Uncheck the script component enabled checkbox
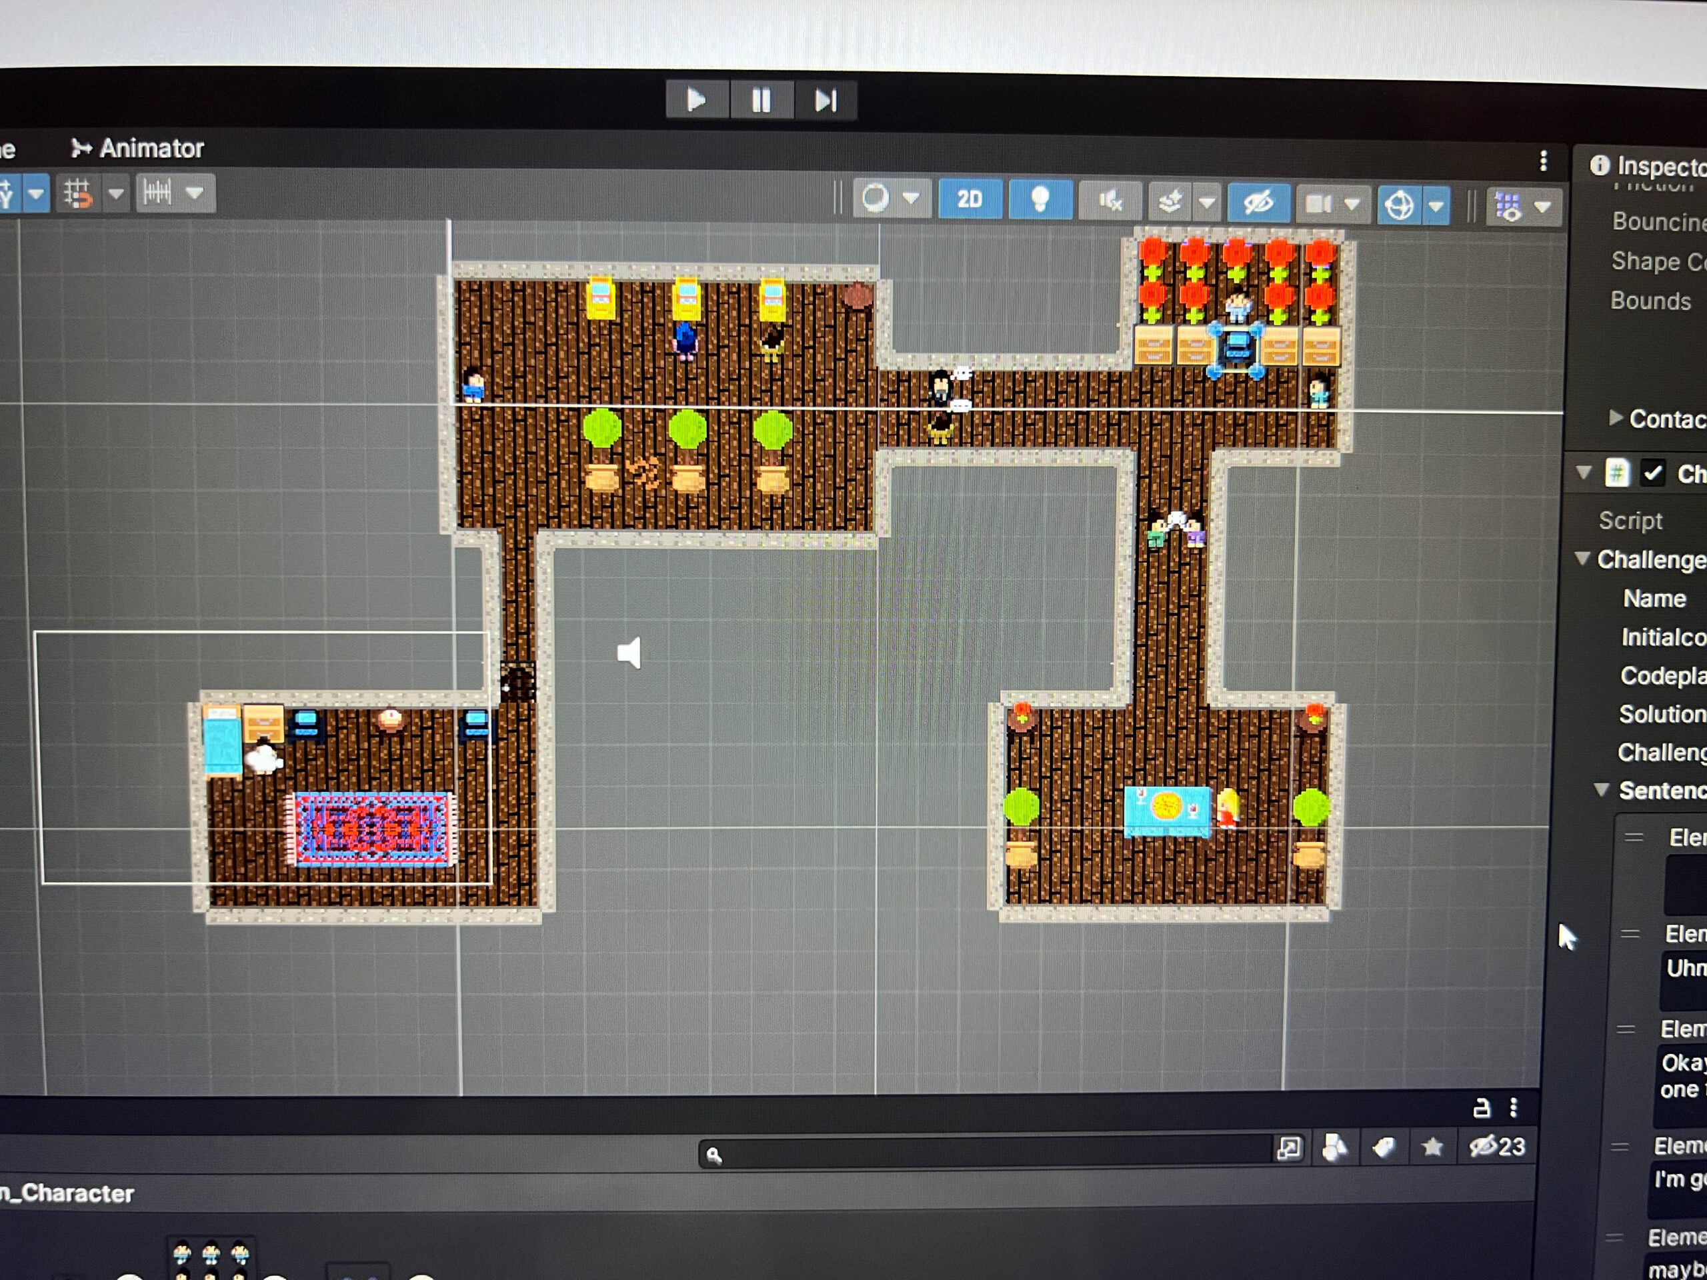Viewport: 1707px width, 1280px height. pyautogui.click(x=1653, y=473)
